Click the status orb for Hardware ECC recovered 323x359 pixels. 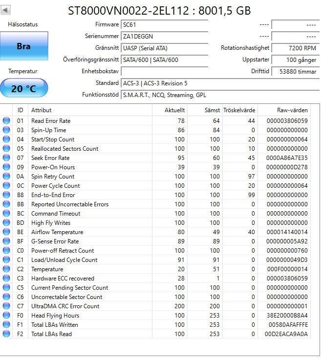pyautogui.click(x=6, y=278)
